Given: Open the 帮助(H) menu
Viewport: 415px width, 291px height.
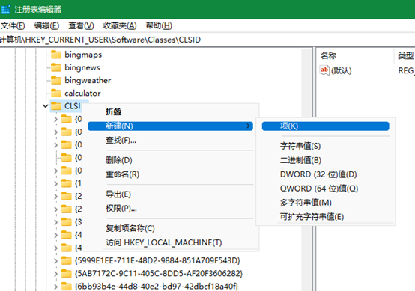Looking at the screenshot, I should [x=159, y=25].
